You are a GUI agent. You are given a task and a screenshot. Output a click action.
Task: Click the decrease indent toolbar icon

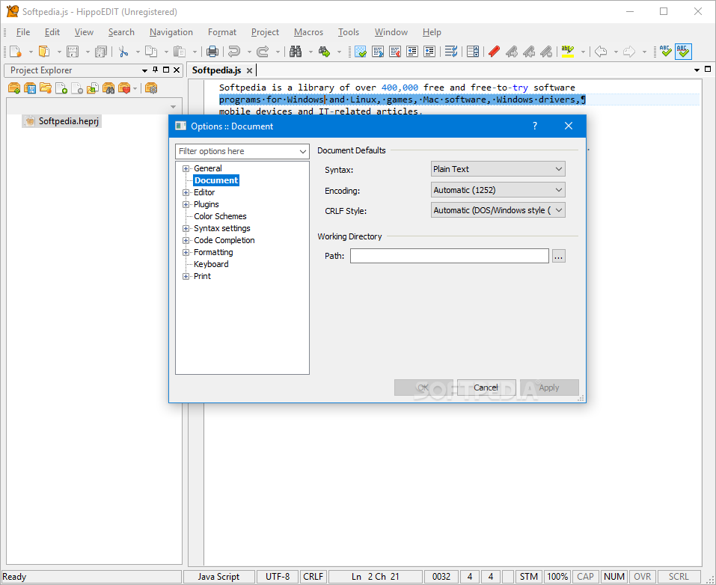point(412,52)
